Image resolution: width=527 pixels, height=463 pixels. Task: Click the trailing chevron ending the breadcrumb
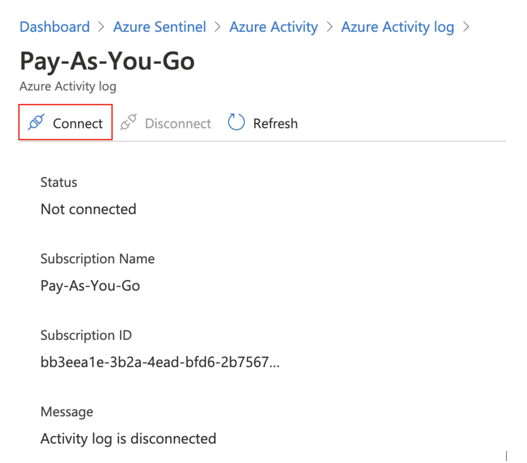point(466,27)
